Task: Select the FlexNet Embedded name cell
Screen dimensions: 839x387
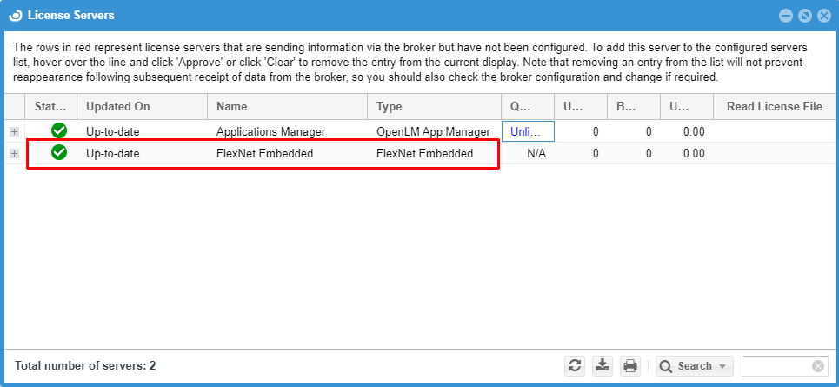Action: click(x=264, y=153)
